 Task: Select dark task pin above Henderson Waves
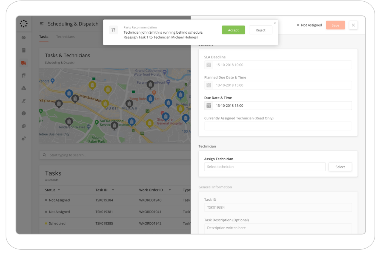pyautogui.click(x=69, y=121)
